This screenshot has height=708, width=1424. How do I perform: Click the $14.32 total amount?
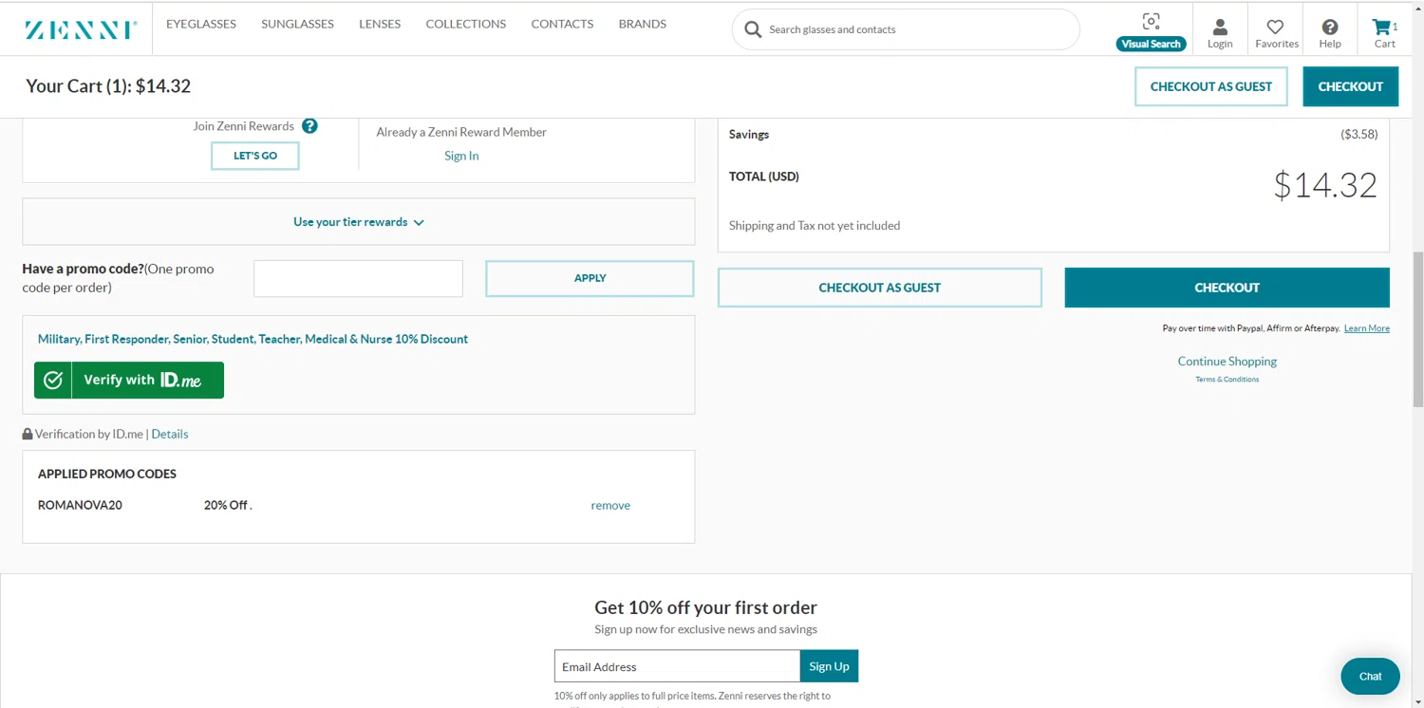tap(1325, 185)
